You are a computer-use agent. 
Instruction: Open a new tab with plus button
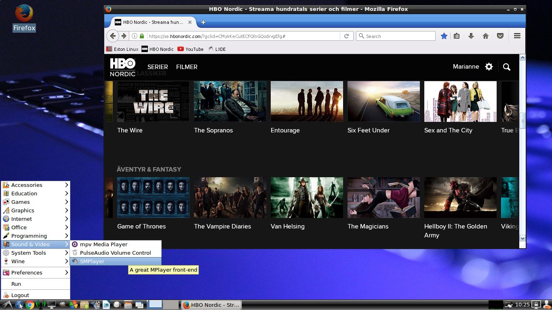point(203,22)
